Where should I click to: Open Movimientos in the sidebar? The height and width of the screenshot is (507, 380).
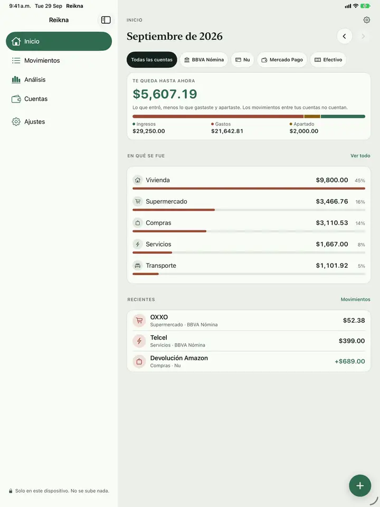pos(59,60)
